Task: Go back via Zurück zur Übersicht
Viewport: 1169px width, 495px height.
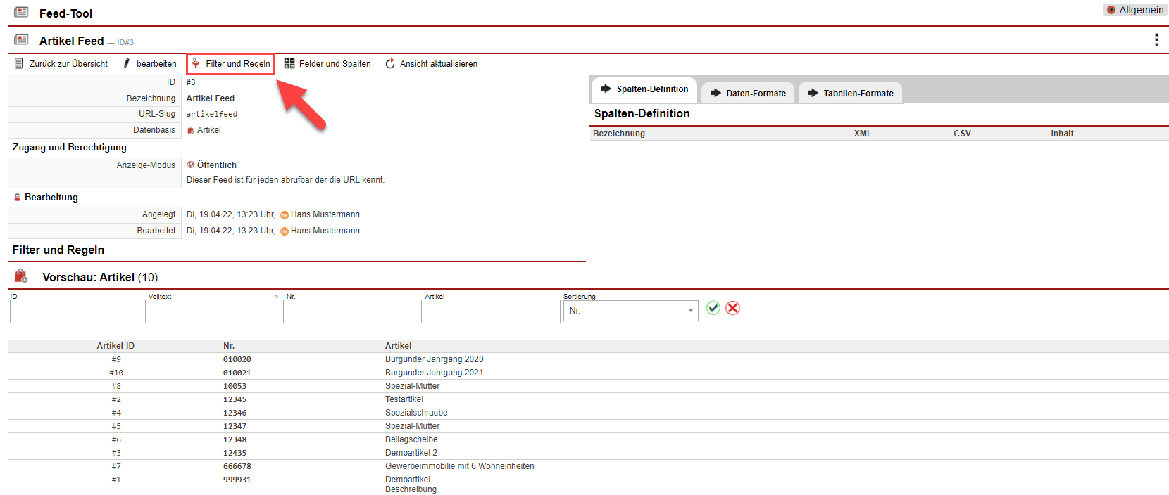Action: [x=61, y=64]
